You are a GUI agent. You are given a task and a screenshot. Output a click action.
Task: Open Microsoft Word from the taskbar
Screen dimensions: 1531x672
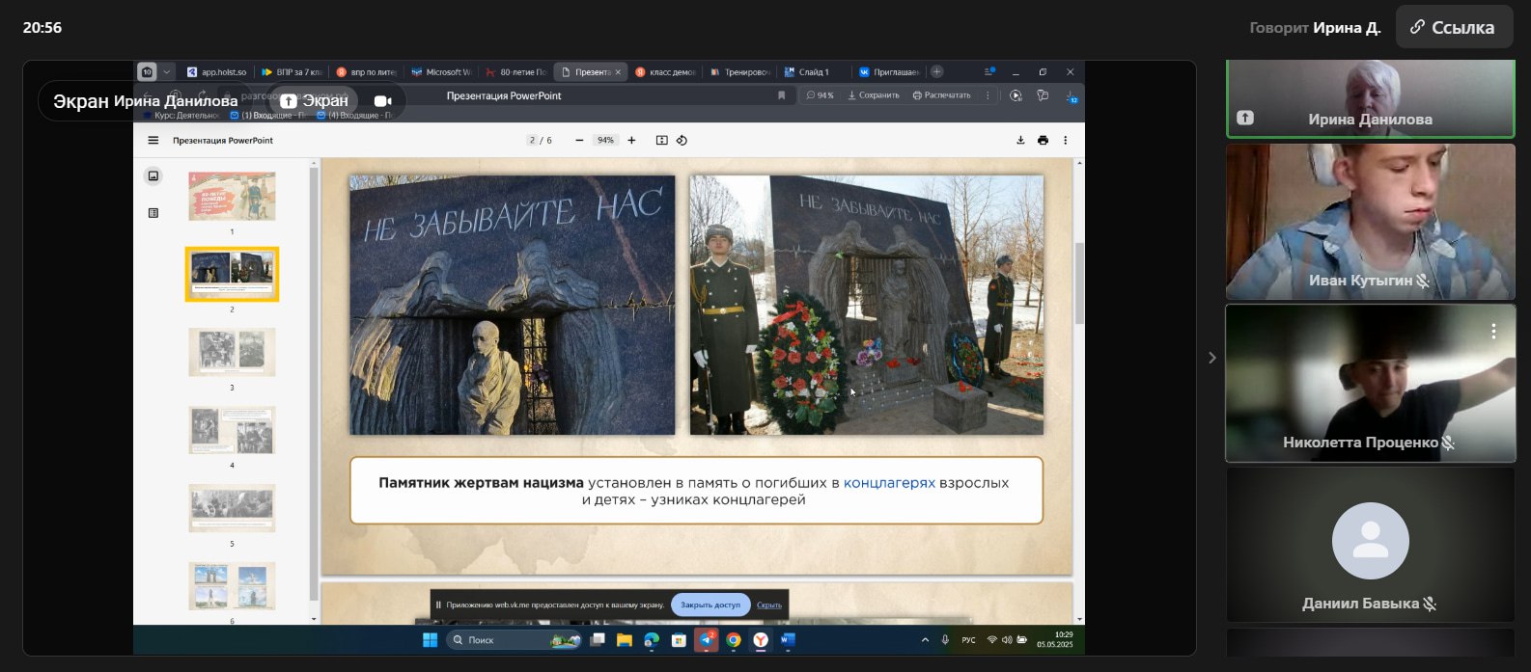pos(788,640)
